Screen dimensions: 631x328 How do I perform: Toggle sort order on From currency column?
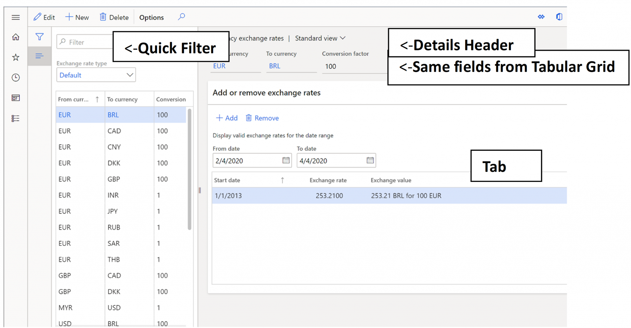[x=97, y=99]
